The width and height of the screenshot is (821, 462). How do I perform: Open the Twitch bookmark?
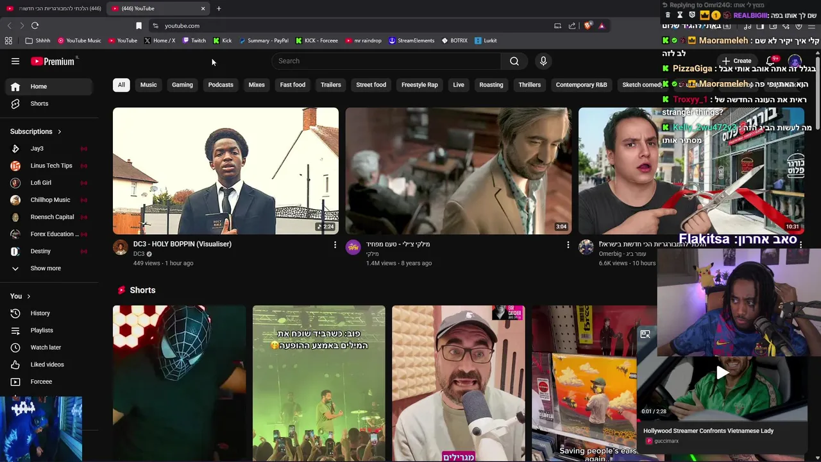click(x=194, y=40)
